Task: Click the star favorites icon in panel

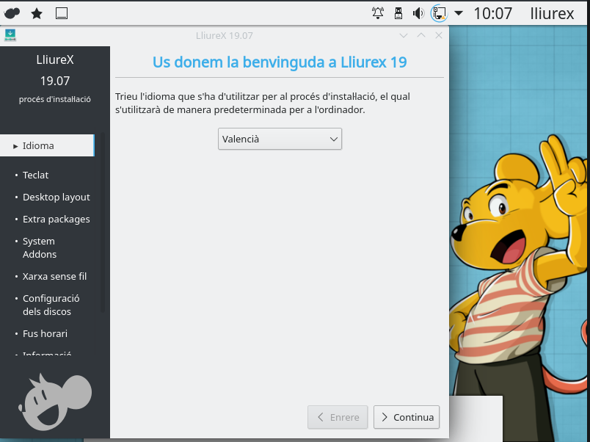Action: point(37,13)
